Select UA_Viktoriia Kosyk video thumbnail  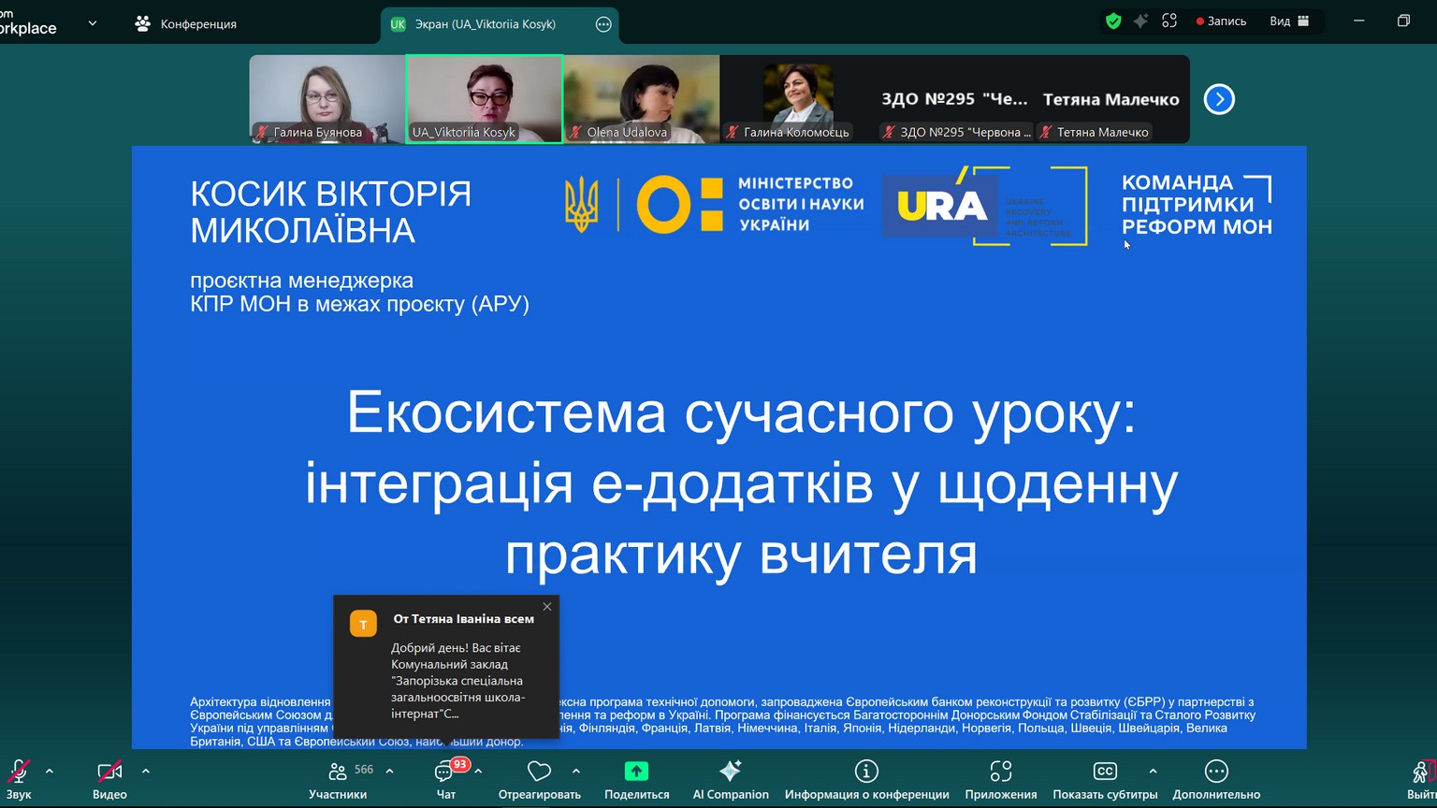[484, 98]
